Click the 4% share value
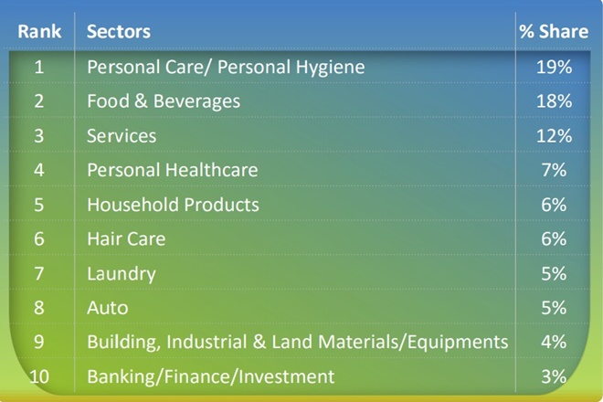603x402 pixels. (x=554, y=343)
